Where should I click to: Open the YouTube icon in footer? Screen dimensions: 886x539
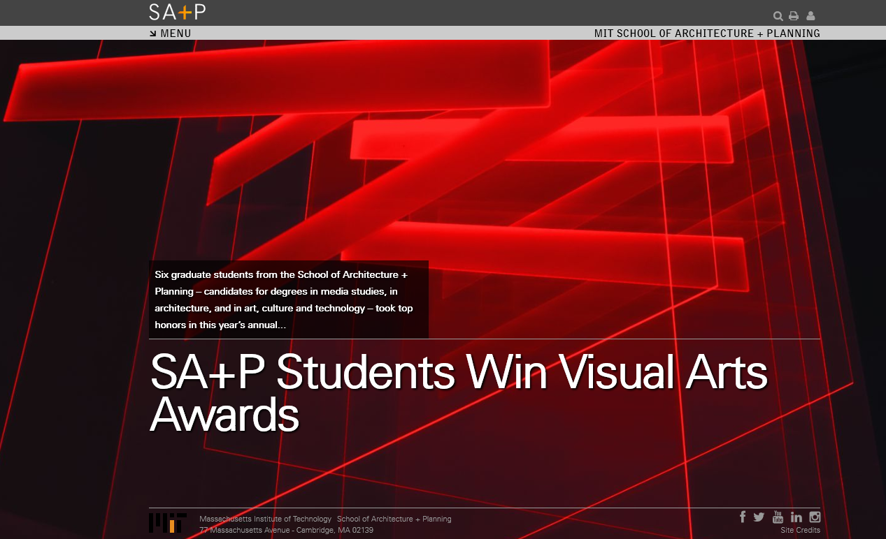pos(778,517)
